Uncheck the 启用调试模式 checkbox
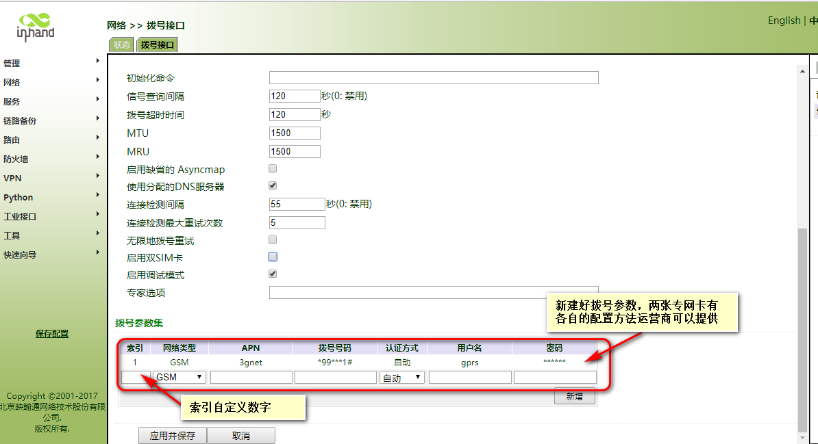This screenshot has height=444, width=818. tap(272, 273)
